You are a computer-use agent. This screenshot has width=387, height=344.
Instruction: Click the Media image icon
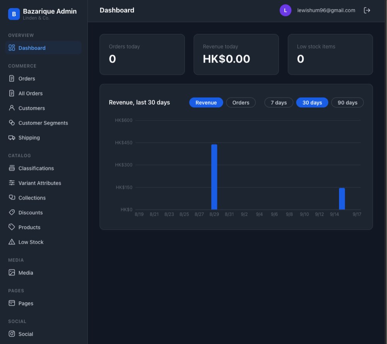point(12,273)
